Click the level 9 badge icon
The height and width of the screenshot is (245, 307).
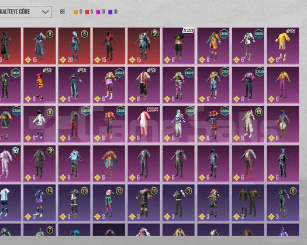pyautogui.click(x=188, y=191)
